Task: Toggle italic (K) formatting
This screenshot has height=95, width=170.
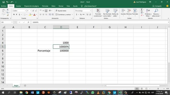Action: 16,15
